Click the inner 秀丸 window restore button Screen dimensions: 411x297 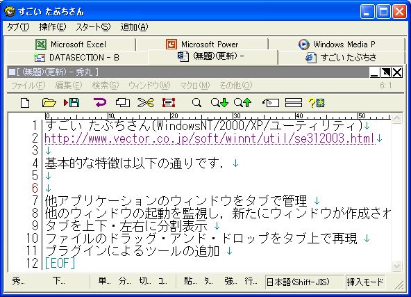click(x=386, y=72)
